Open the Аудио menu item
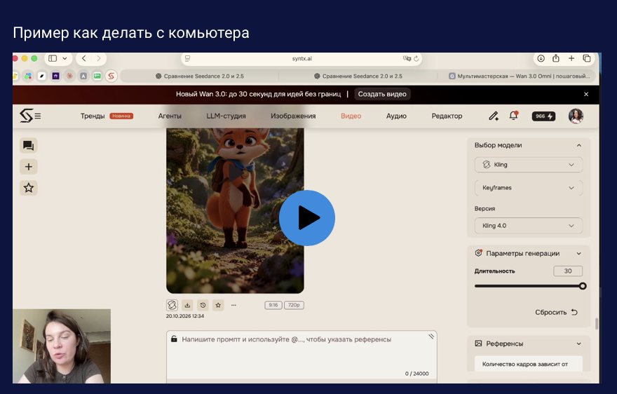 coord(396,116)
